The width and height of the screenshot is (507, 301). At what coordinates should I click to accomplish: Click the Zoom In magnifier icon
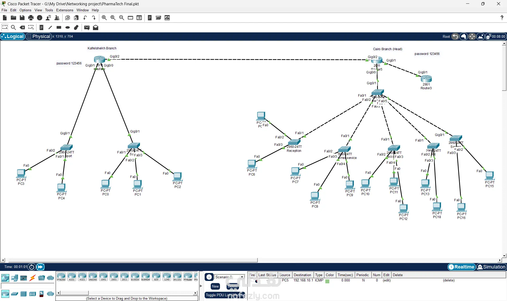[x=104, y=18]
